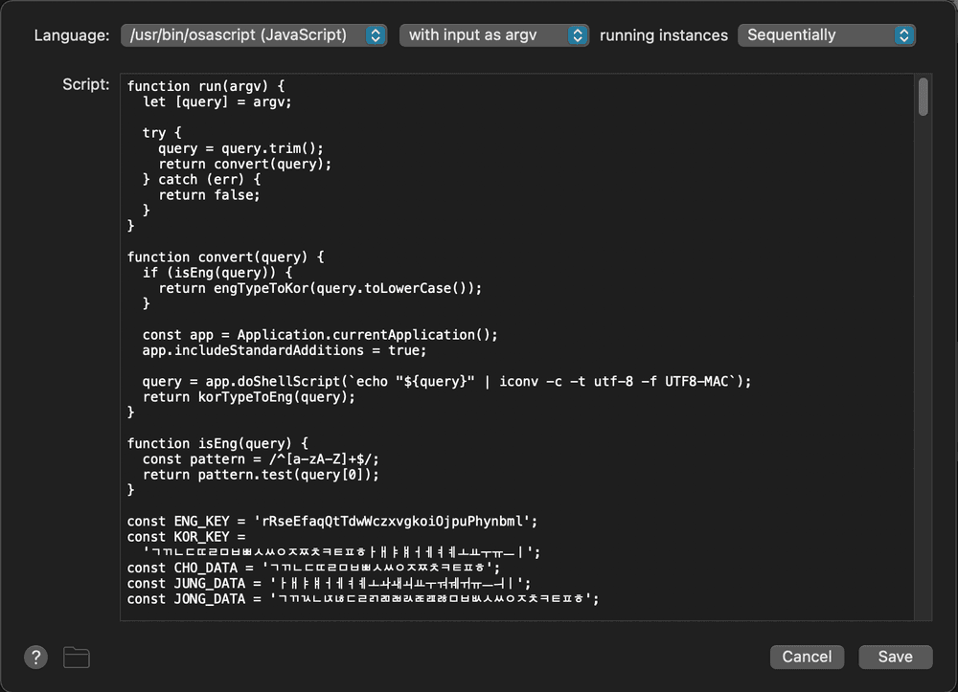Open the folder icon next to help
958x692 pixels.
[x=77, y=657]
